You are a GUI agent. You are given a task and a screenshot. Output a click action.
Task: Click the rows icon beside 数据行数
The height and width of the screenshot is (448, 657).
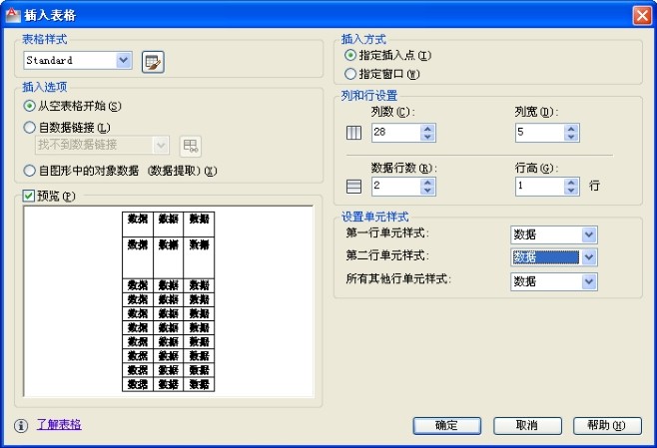(352, 186)
